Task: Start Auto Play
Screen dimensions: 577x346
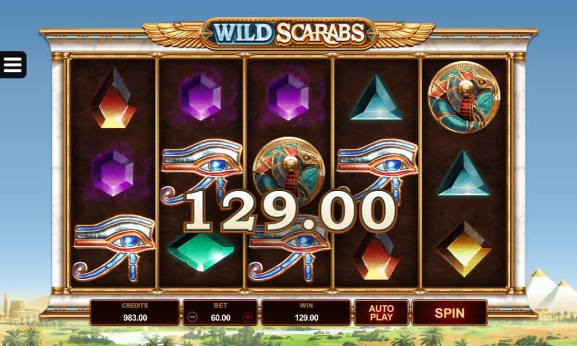Action: [381, 313]
